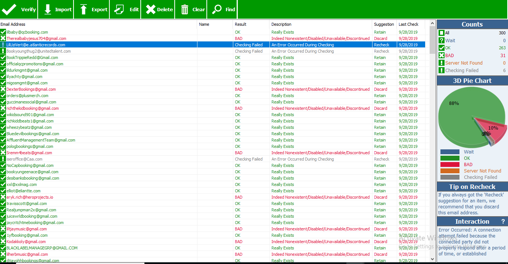Viewport: 508px width, 264px height.
Task: Sort by the Last Check column header
Action: click(x=408, y=24)
